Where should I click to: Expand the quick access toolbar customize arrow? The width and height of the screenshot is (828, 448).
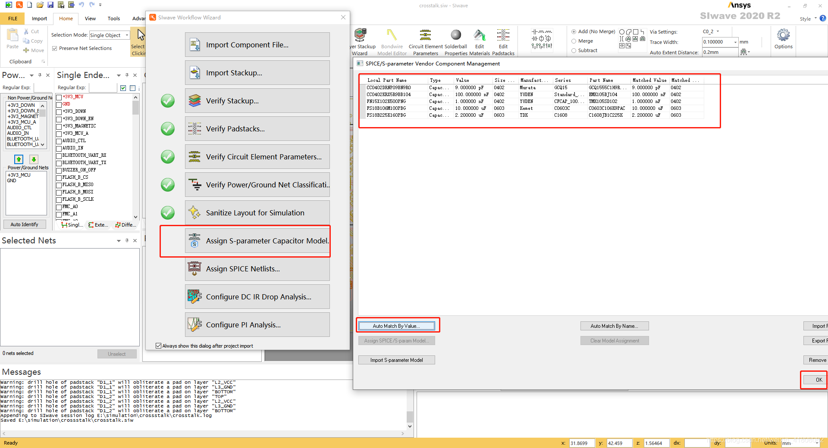pyautogui.click(x=100, y=5)
